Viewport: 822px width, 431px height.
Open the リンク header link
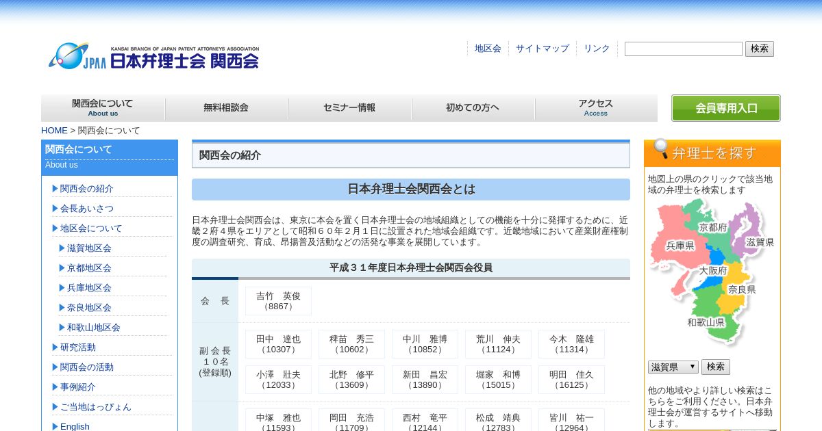coord(597,49)
